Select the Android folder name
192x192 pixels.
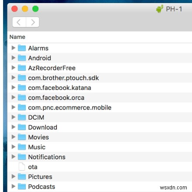point(40,58)
